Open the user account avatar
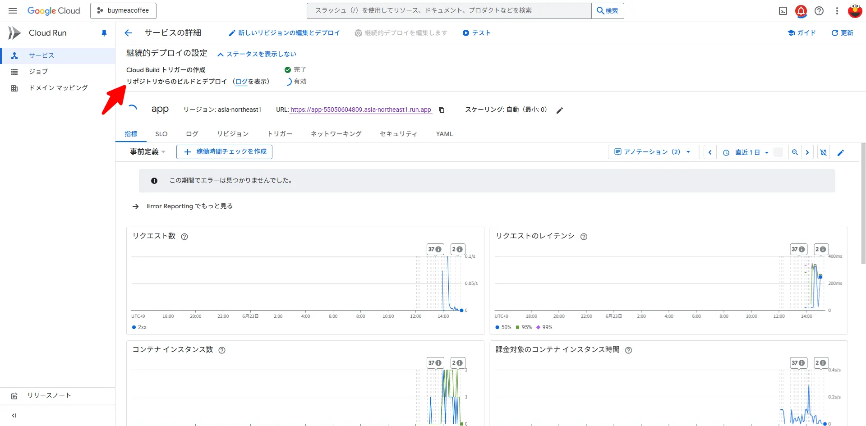 (x=855, y=11)
